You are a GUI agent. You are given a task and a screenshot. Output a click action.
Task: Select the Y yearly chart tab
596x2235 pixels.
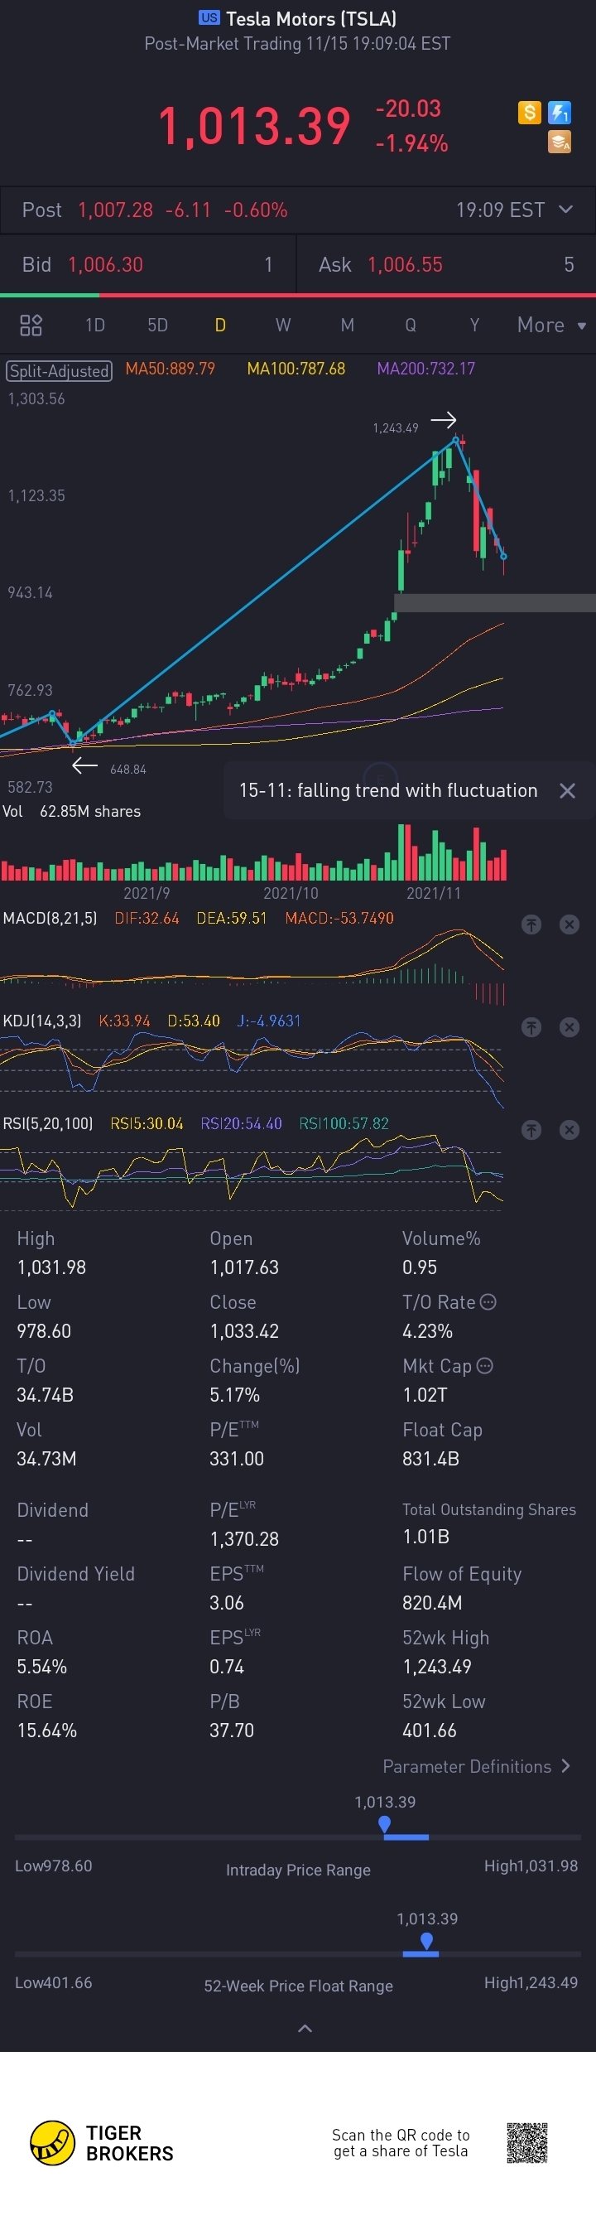(474, 326)
